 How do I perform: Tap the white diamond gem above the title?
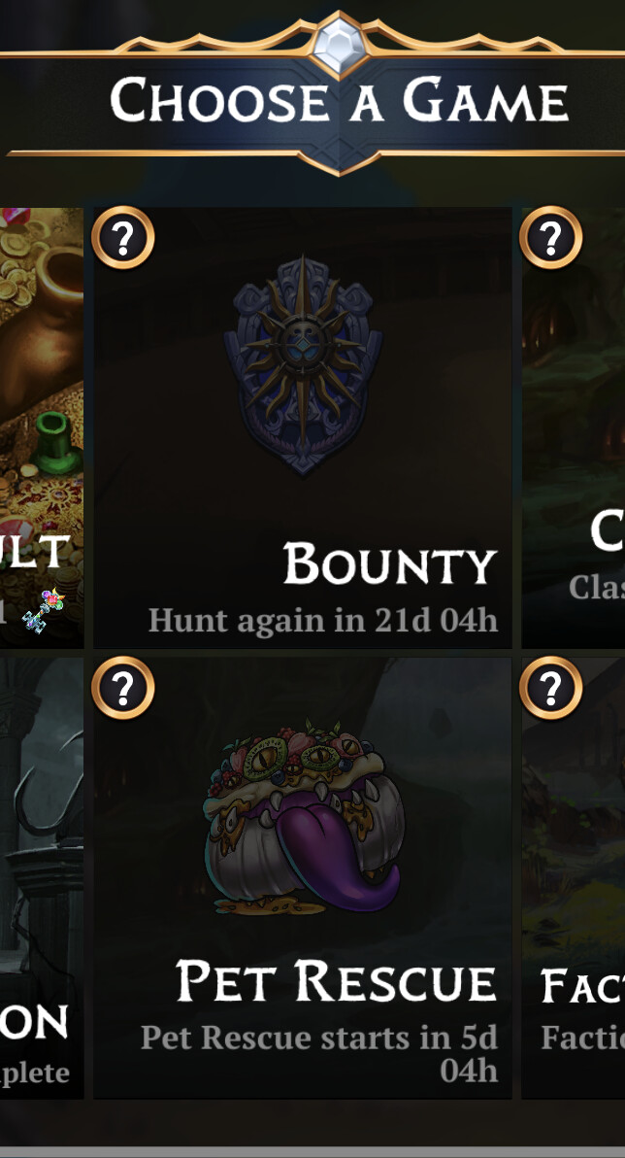pos(339,45)
